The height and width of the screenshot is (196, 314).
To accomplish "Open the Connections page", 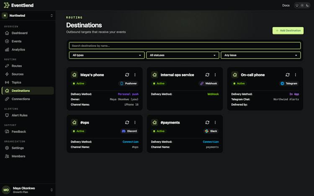I will (x=28, y=99).
